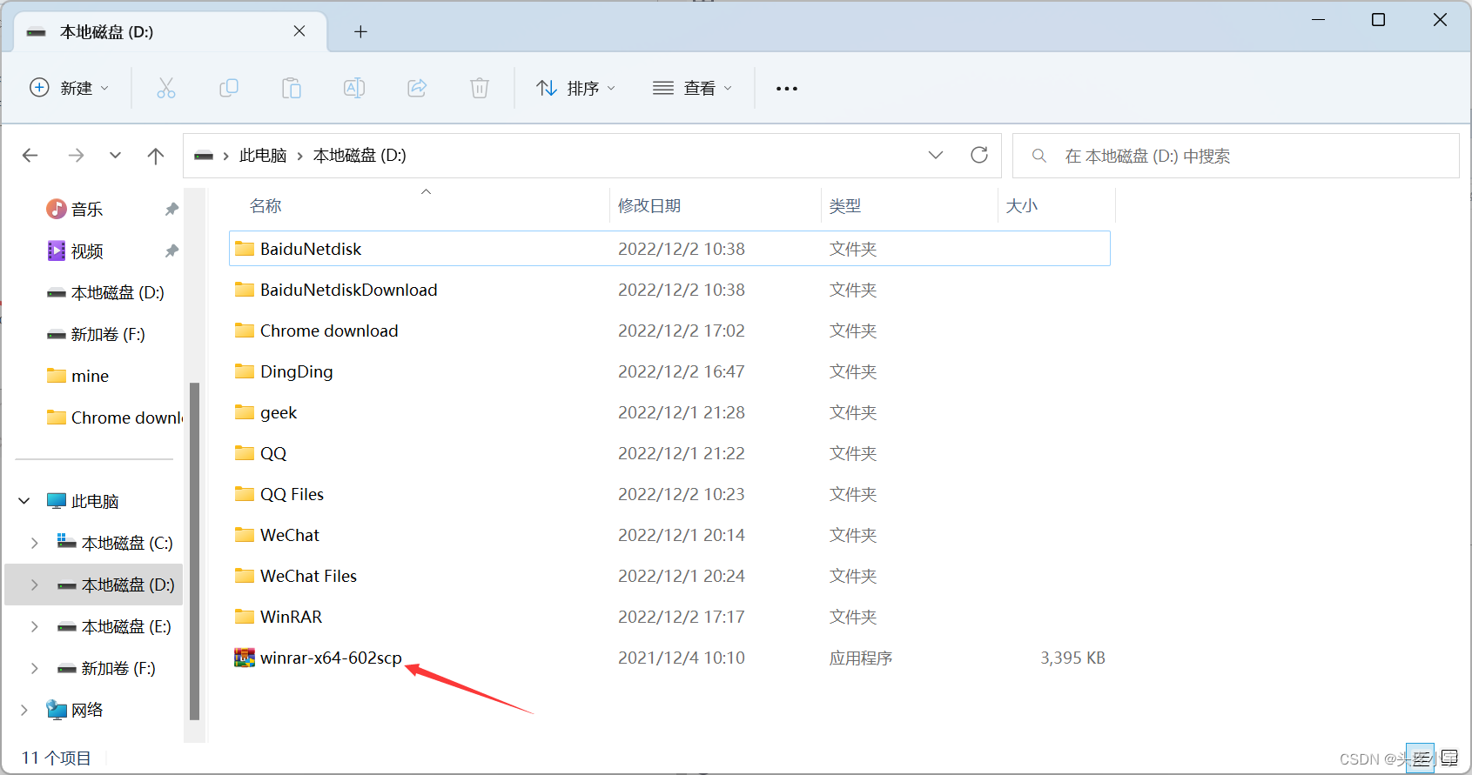
Task: Open the 排序 sort dropdown
Action: [576, 88]
